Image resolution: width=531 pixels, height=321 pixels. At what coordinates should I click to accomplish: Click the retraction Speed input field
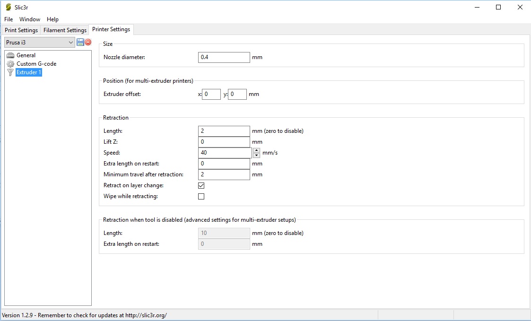click(225, 153)
